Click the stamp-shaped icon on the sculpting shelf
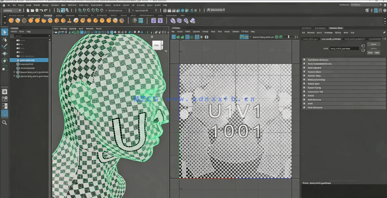The image size is (387, 198). (69, 20)
